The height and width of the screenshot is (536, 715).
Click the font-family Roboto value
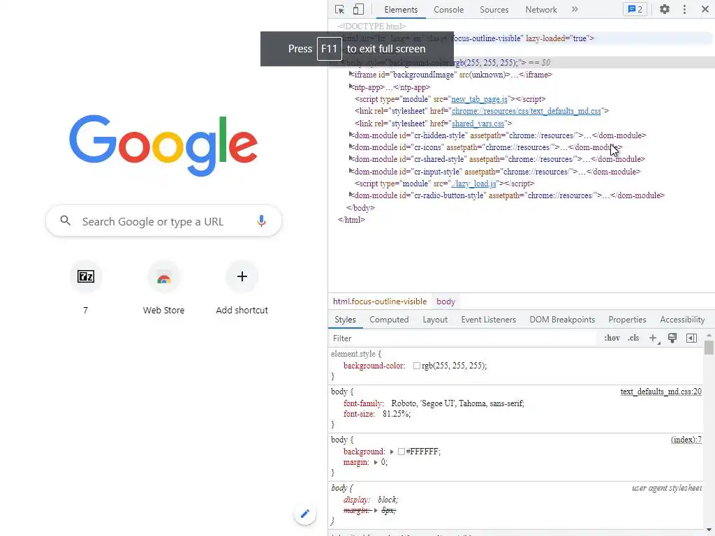click(457, 403)
